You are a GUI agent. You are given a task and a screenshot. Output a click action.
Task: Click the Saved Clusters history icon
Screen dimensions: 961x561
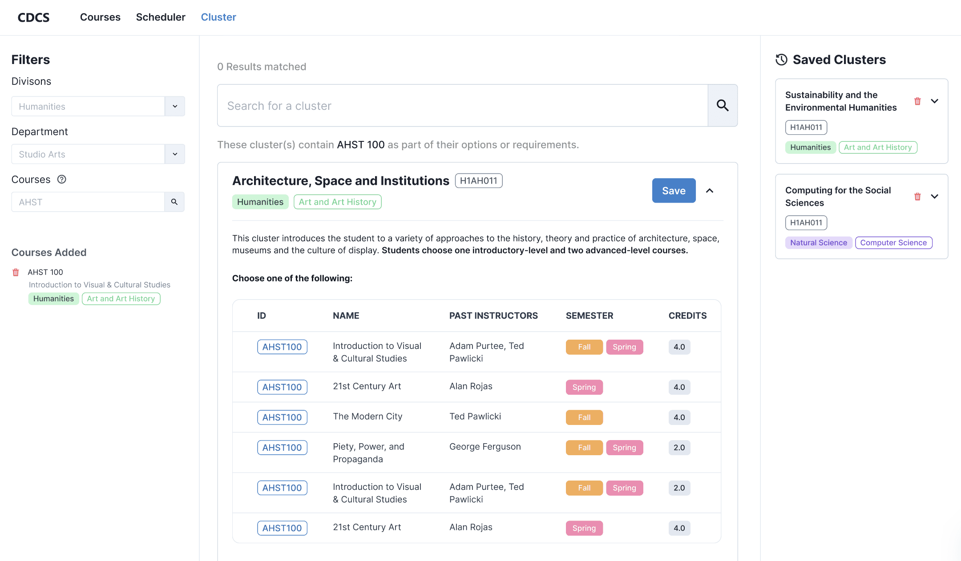coord(781,60)
